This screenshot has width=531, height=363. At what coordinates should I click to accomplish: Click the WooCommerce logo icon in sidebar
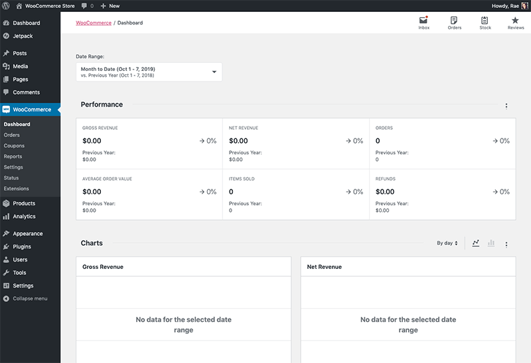6,109
